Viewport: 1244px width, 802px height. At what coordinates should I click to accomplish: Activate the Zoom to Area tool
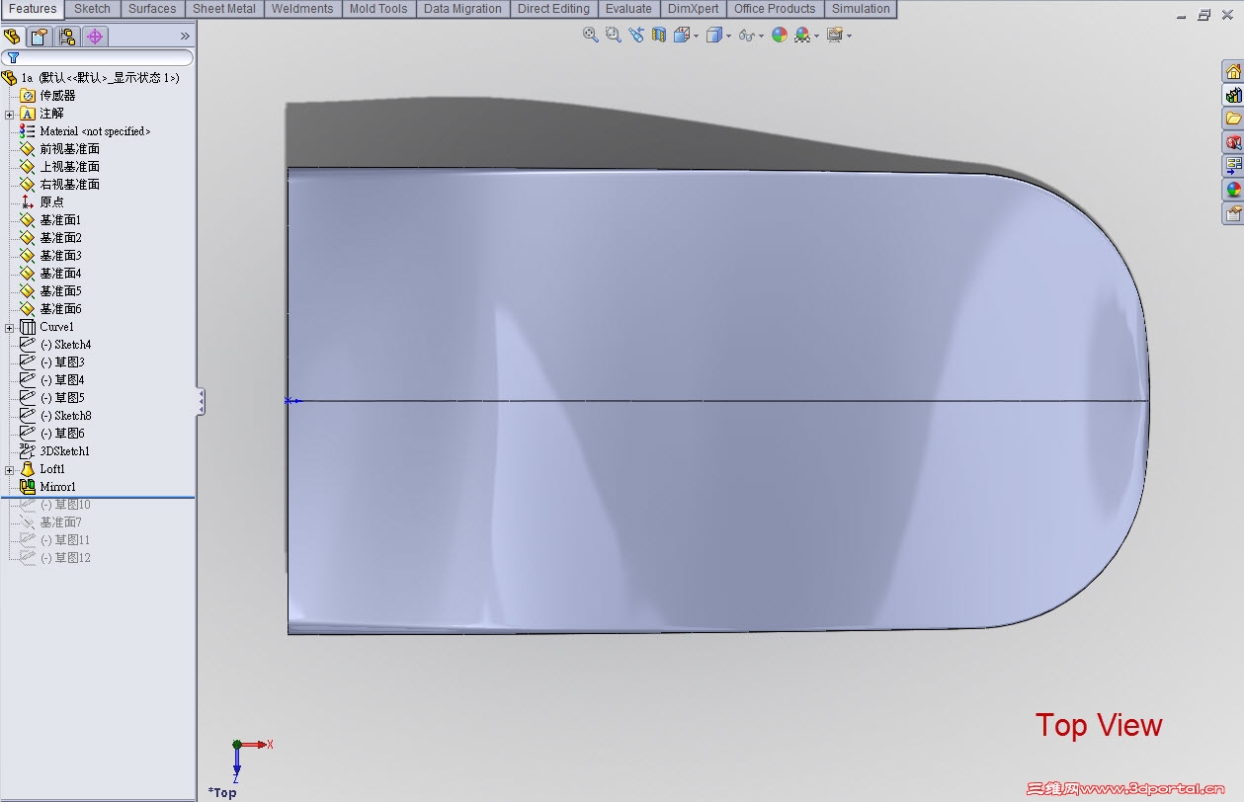pyautogui.click(x=613, y=35)
